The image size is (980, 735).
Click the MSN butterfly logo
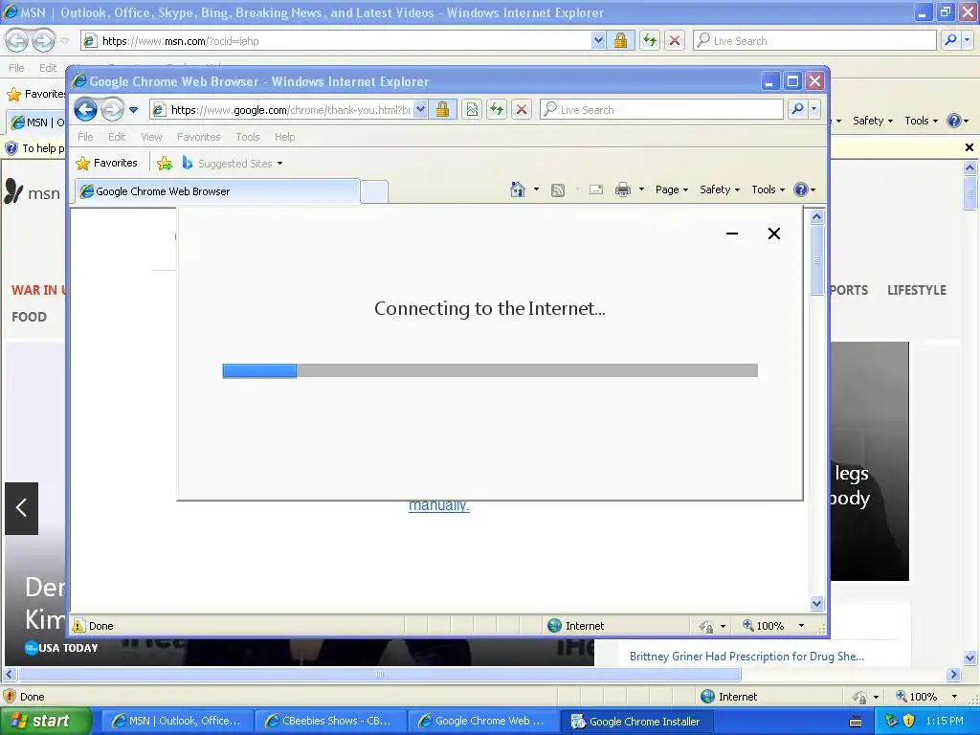coord(13,191)
